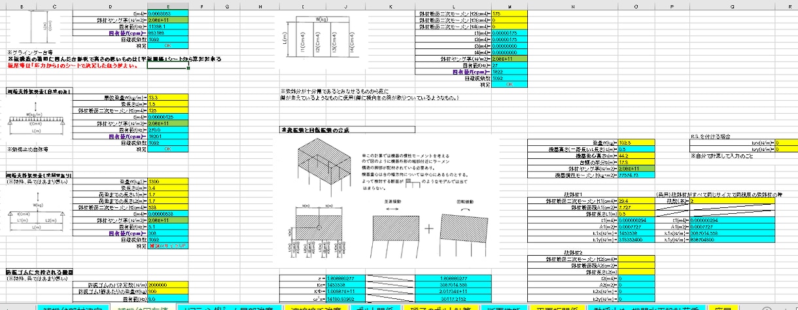The height and width of the screenshot is (310, 798).
Task: Click the cell containing 11398.1
Action: (x=168, y=27)
